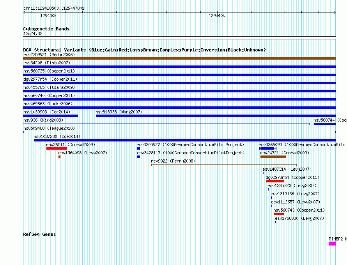The width and height of the screenshot is (347, 265).
Task: Click the brown esv2759921 complex variant bar
Action: (x=179, y=58)
